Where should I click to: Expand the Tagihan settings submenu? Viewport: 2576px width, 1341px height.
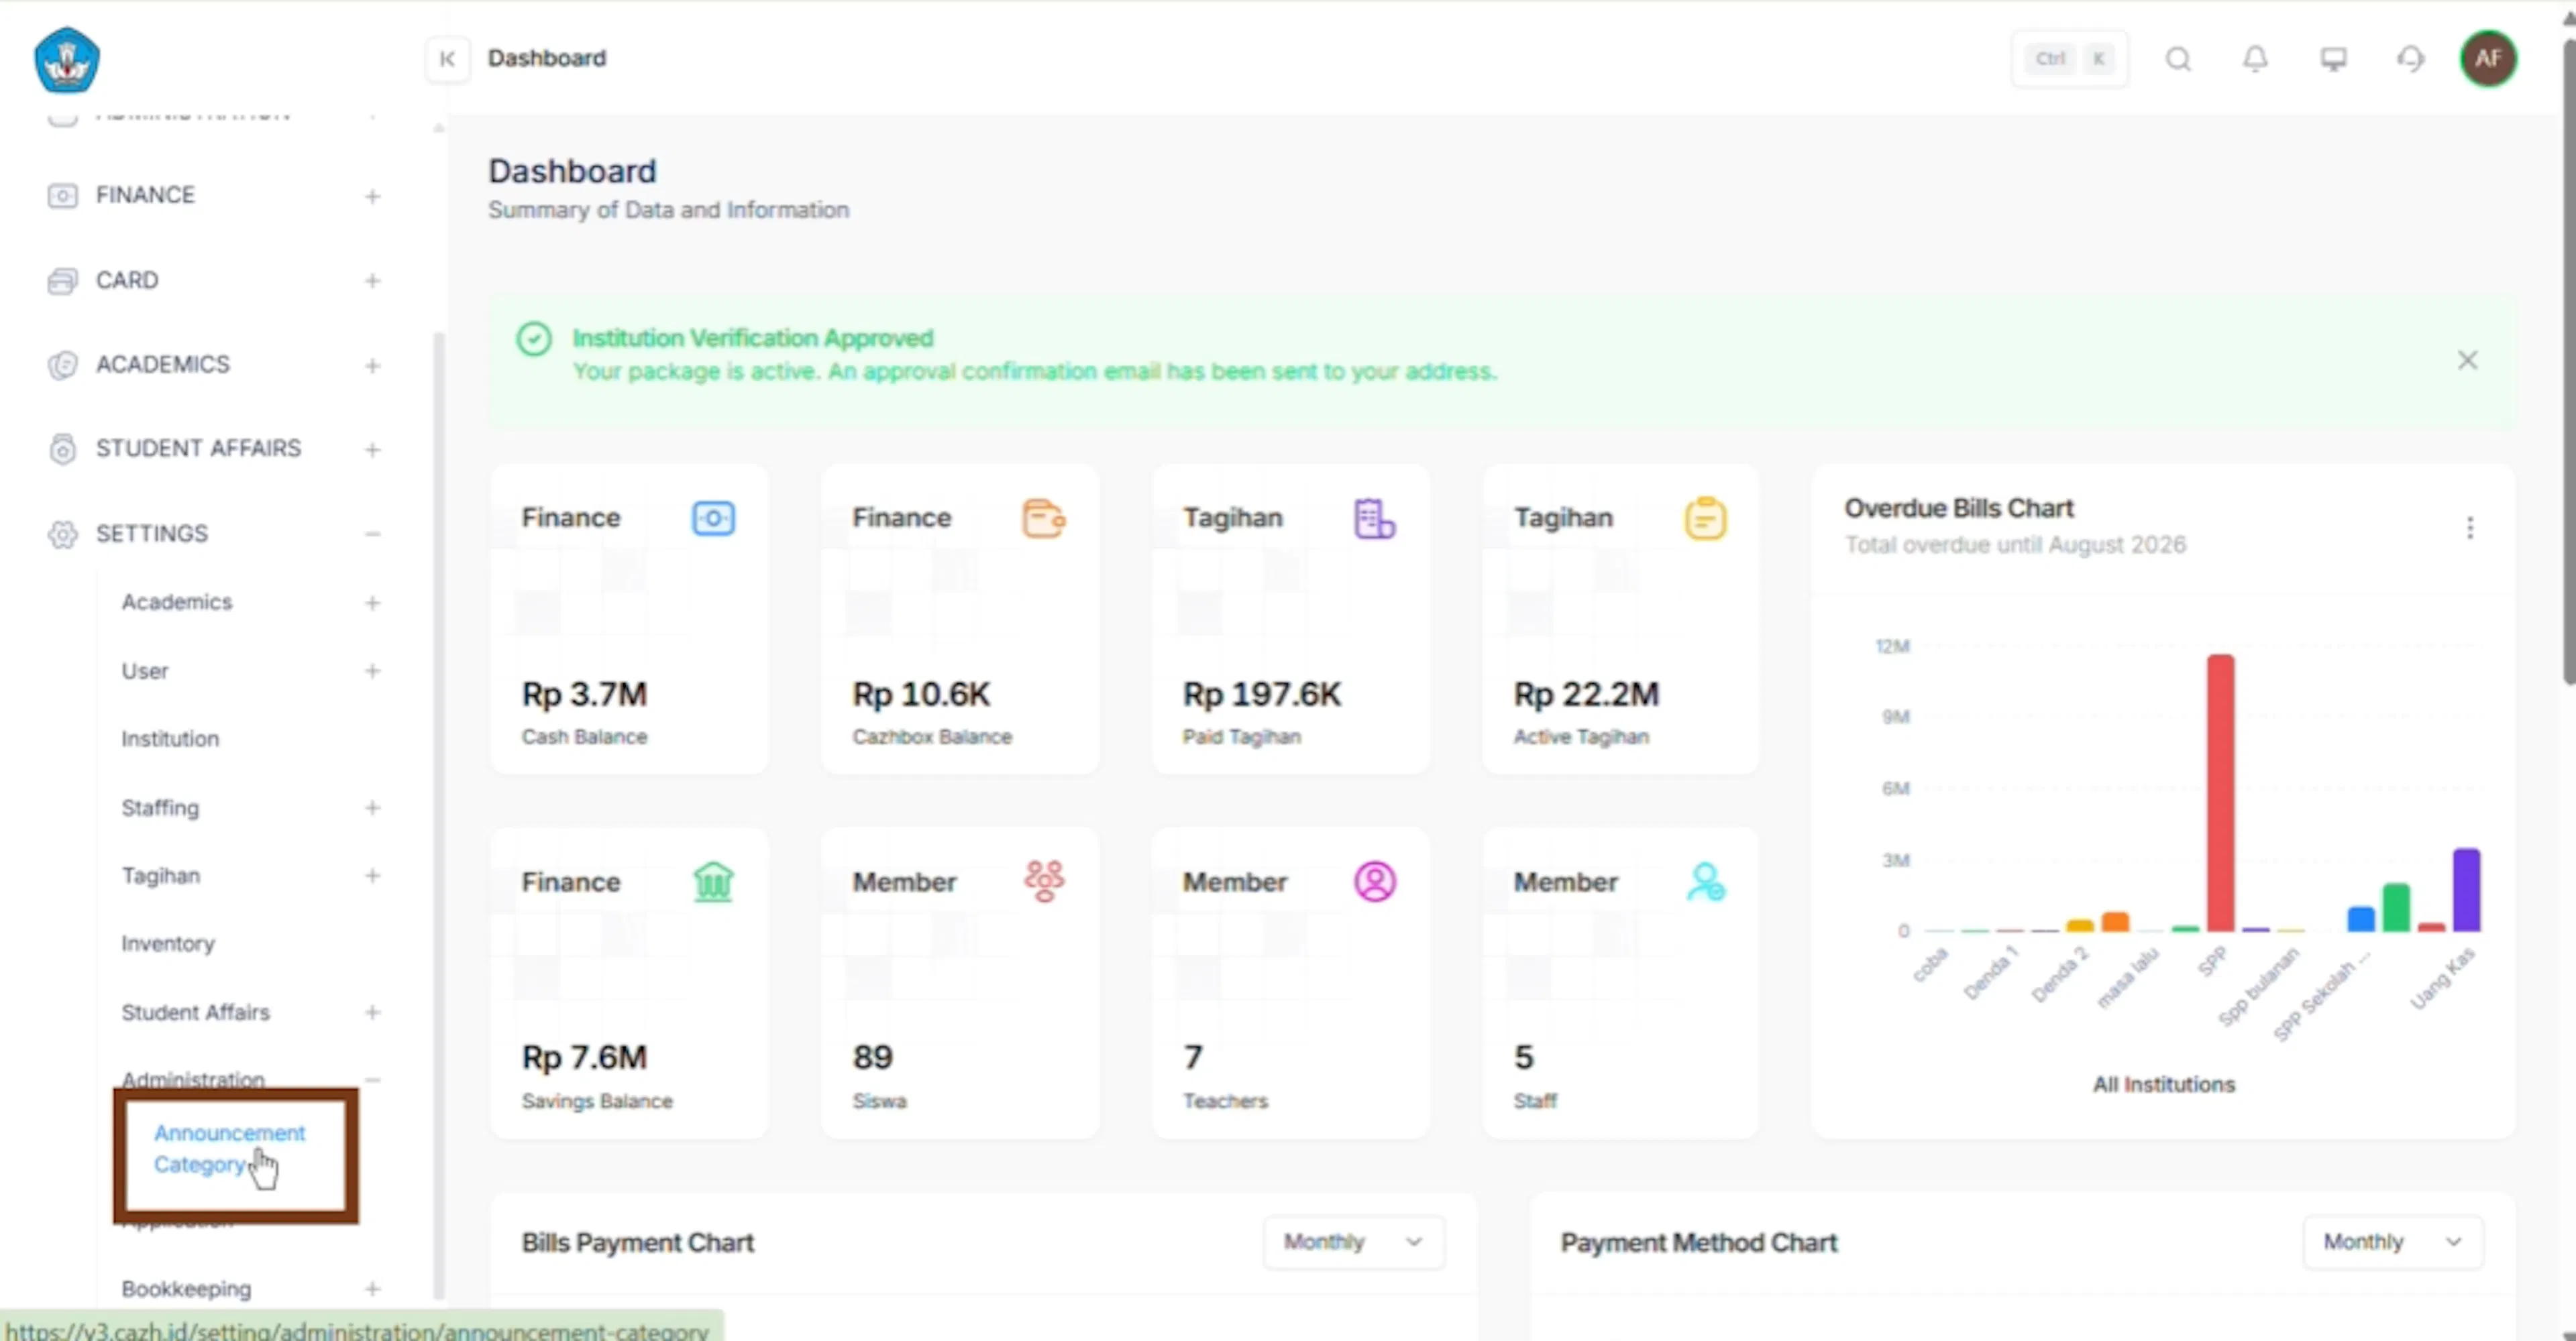click(372, 876)
